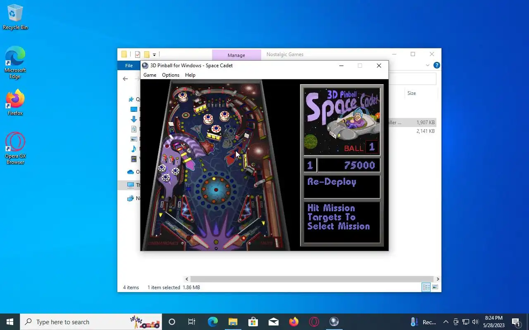Select Network icon in navigation pane
The width and height of the screenshot is (529, 330).
click(131, 198)
